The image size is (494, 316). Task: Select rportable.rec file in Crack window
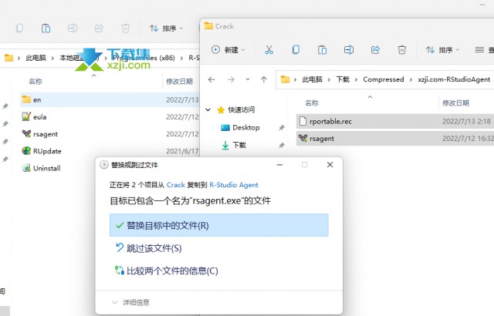tap(395, 121)
